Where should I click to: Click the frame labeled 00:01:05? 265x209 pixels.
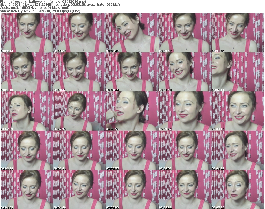(x=238, y=33)
